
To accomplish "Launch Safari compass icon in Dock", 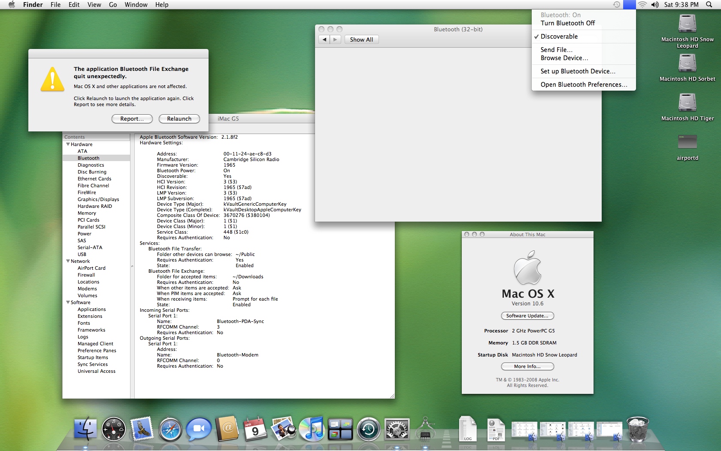I will point(170,429).
